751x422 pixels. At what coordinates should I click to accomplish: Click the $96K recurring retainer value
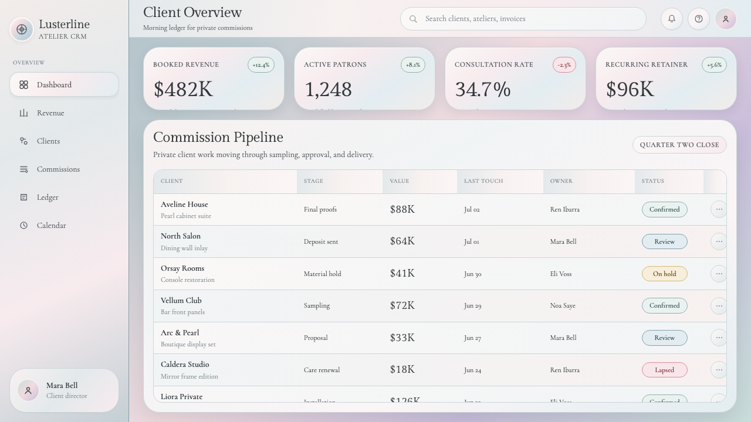pyautogui.click(x=630, y=90)
